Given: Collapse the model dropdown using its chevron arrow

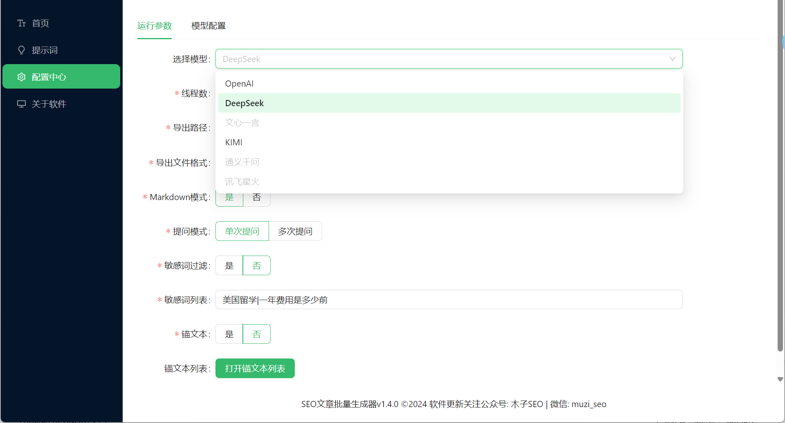Looking at the screenshot, I should (x=672, y=59).
